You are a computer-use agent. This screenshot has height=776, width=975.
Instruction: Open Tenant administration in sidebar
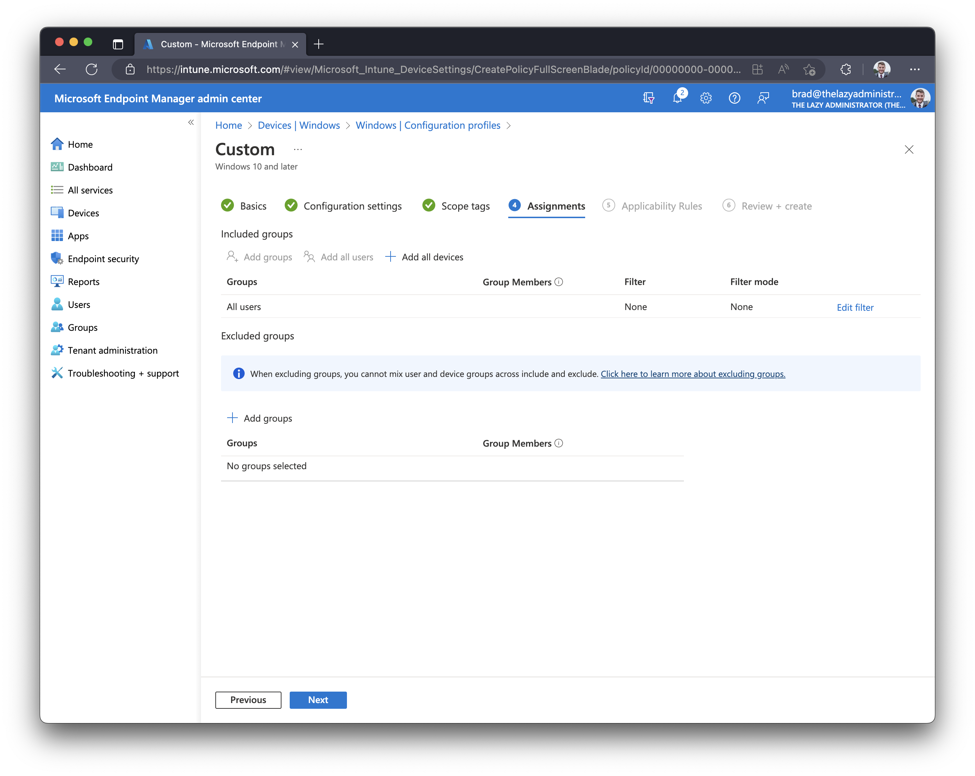104,350
